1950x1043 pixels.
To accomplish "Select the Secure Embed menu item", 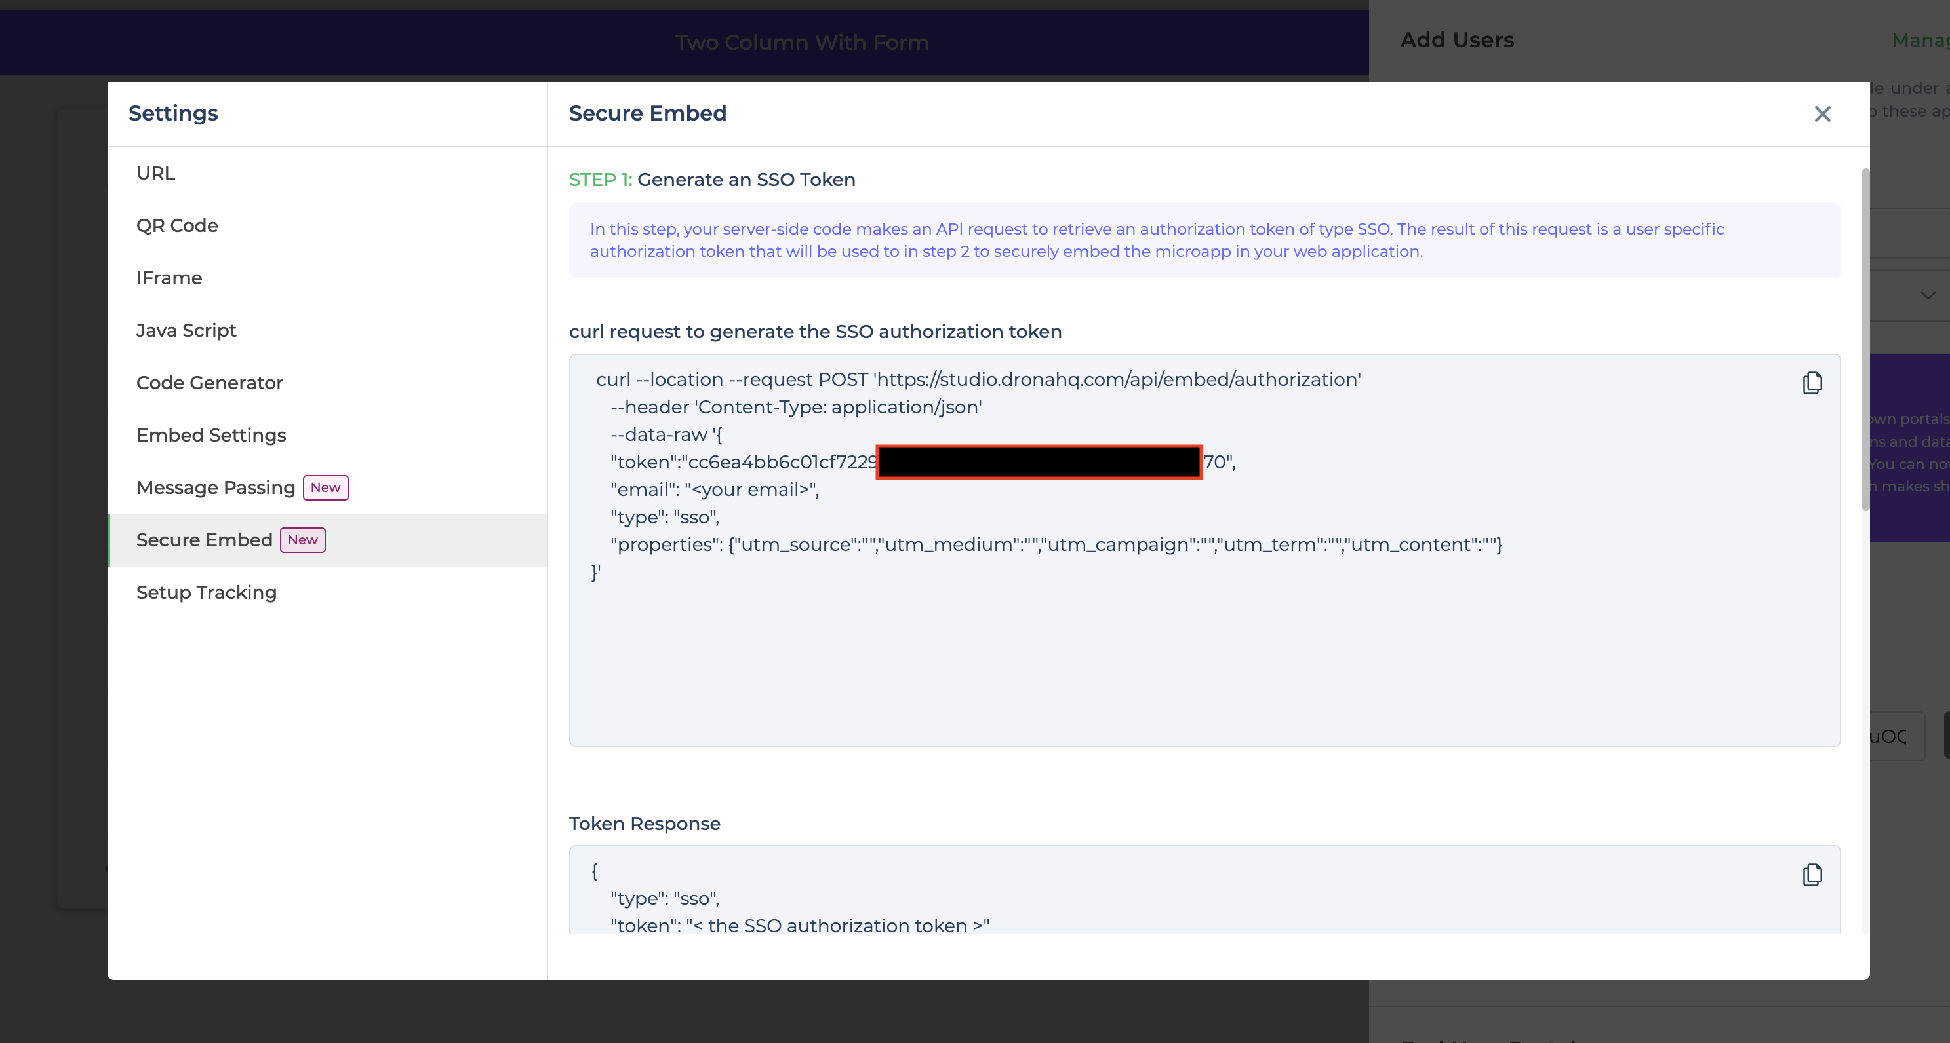I will tap(328, 540).
